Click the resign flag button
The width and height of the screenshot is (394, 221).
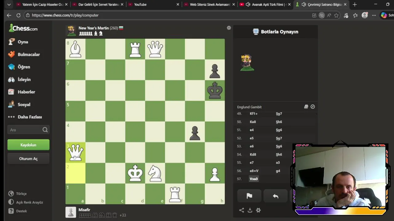coord(249,196)
